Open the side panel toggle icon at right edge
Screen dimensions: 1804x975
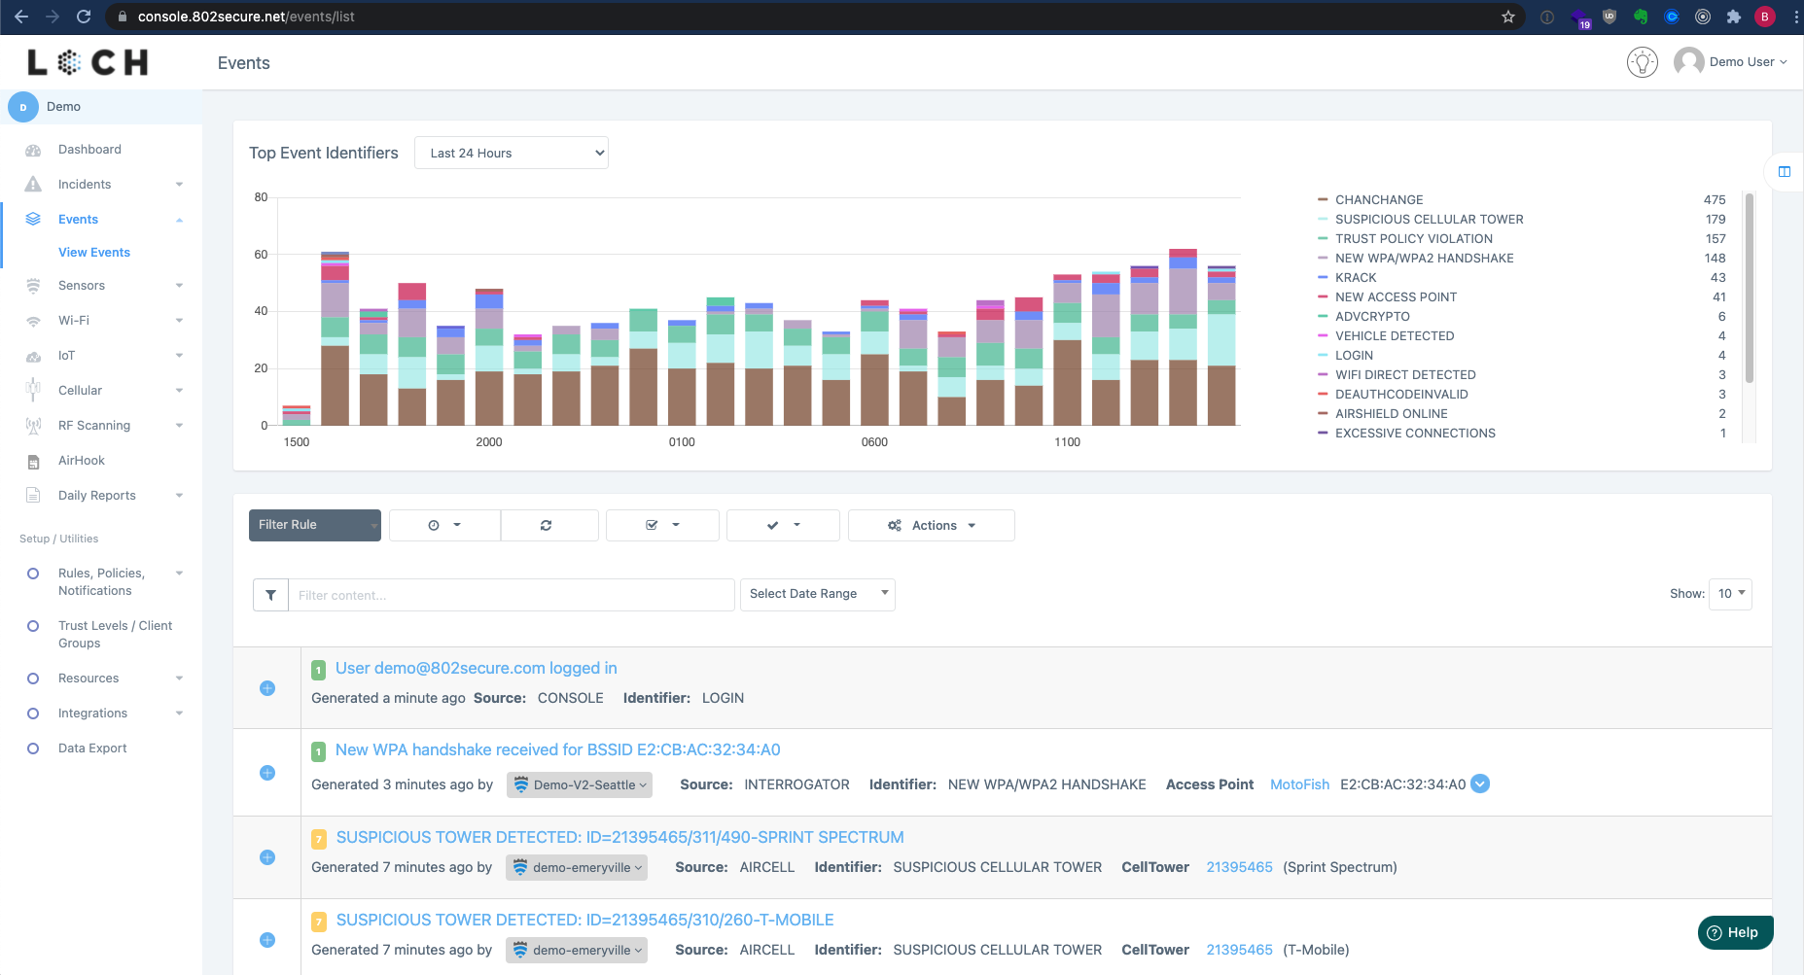click(x=1785, y=172)
